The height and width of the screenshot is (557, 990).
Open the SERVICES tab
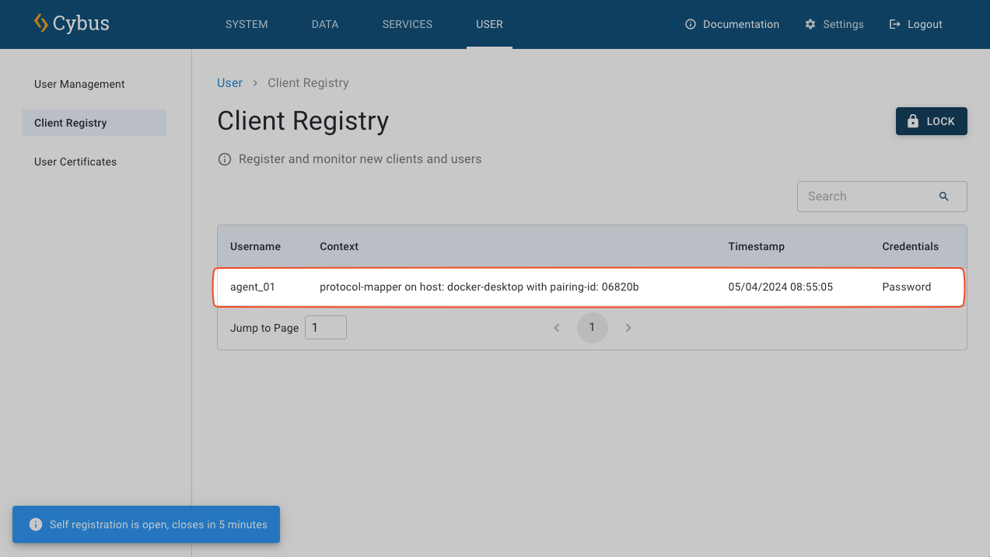coord(407,24)
